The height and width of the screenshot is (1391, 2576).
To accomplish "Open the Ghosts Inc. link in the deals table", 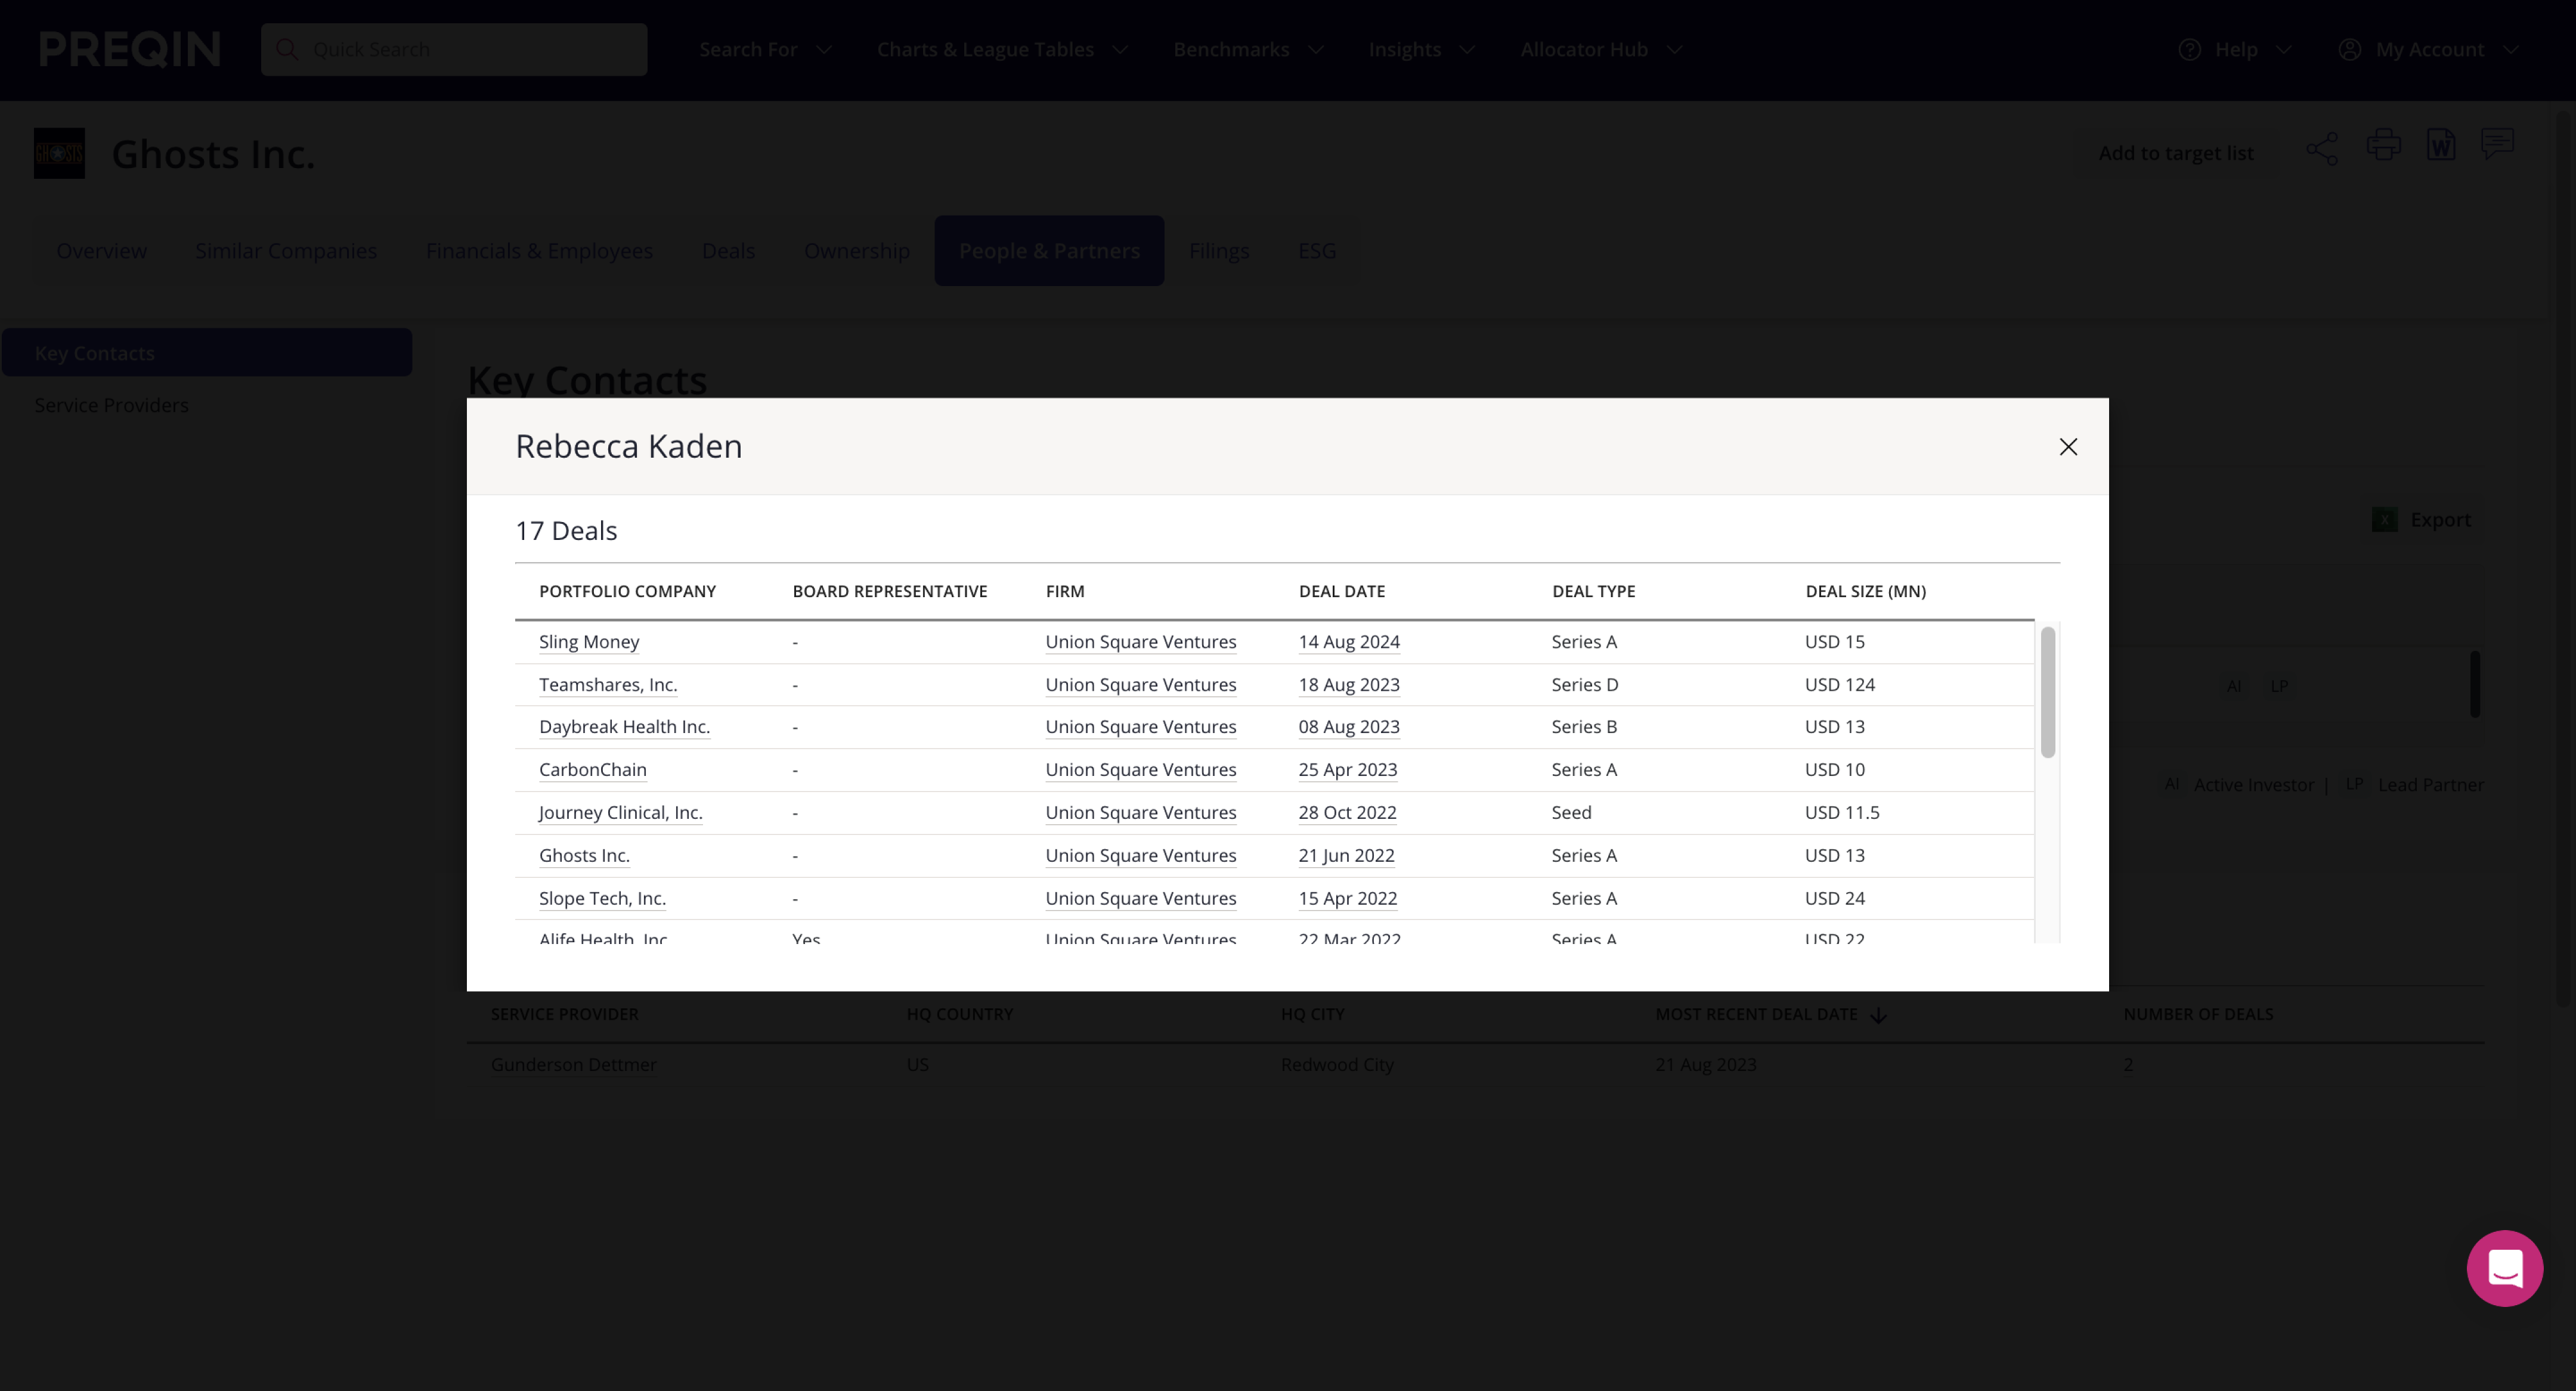I will pos(584,855).
